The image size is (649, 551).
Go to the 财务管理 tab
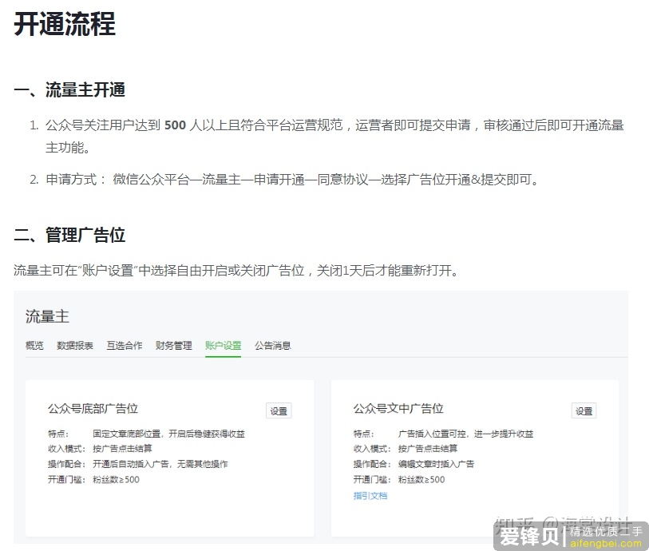(x=173, y=346)
